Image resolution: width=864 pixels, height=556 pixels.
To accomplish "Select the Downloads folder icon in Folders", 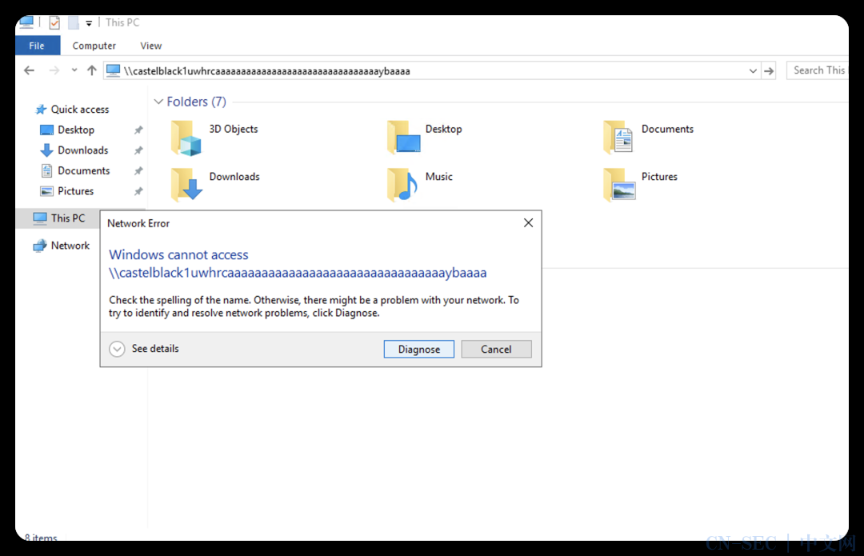I will [x=186, y=185].
